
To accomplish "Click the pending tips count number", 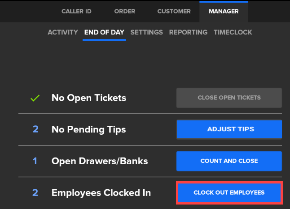I will pyautogui.click(x=35, y=129).
